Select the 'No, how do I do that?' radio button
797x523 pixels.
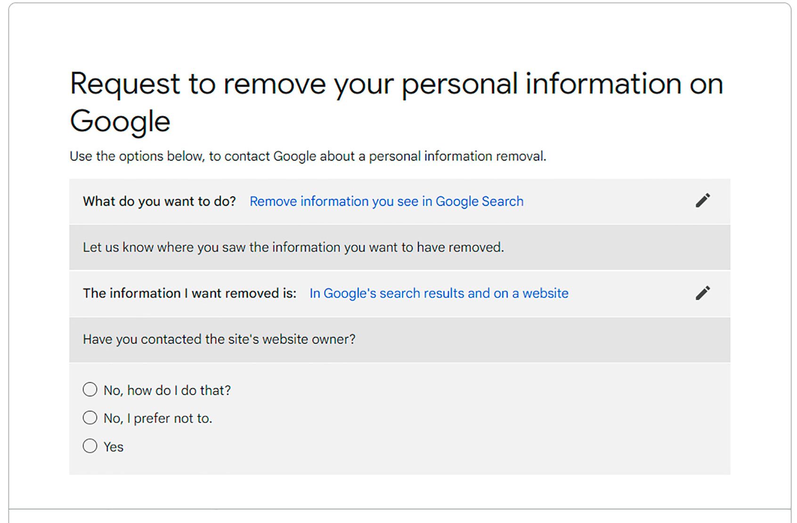pyautogui.click(x=90, y=390)
